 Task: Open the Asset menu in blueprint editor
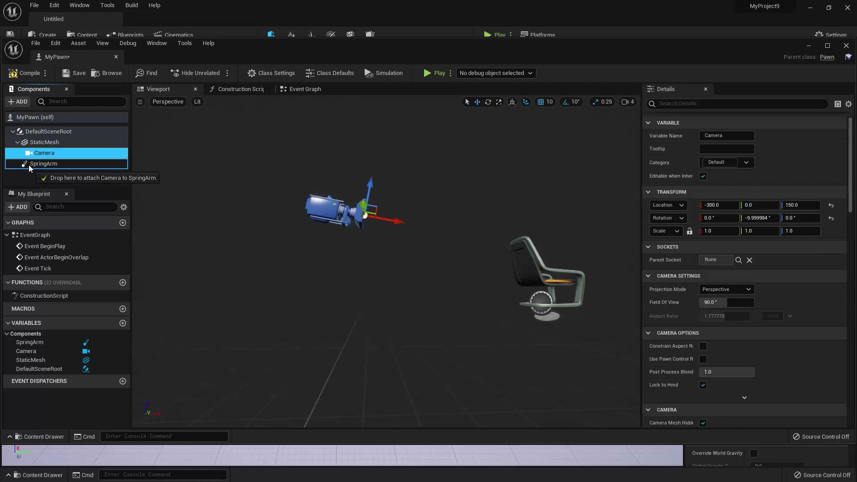[78, 43]
